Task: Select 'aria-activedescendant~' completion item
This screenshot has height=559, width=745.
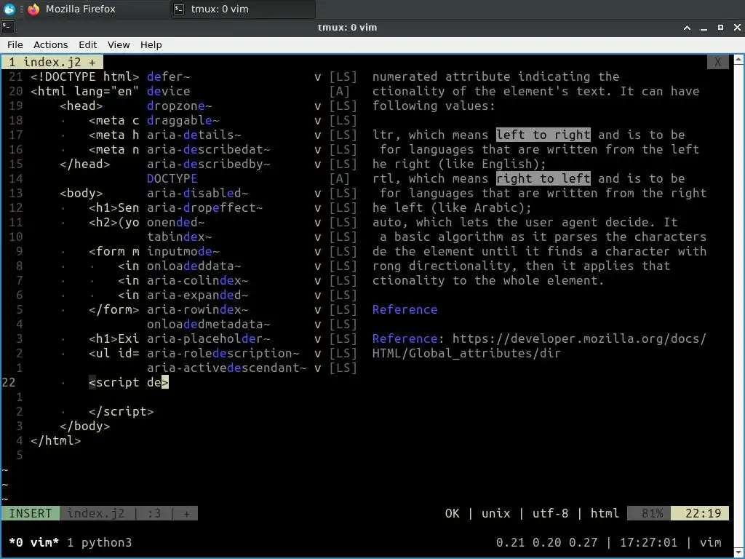Action: coord(227,368)
